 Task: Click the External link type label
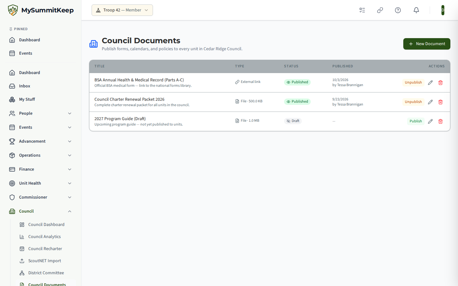coord(248,82)
